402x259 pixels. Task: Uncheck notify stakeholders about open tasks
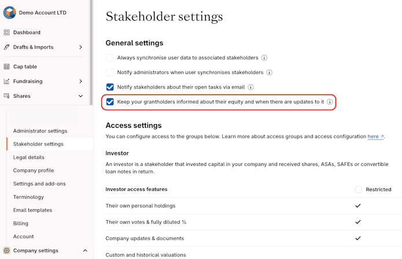pos(110,87)
